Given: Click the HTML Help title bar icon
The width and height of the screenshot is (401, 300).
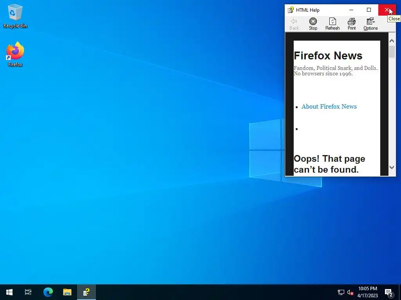Looking at the screenshot, I should pos(291,10).
